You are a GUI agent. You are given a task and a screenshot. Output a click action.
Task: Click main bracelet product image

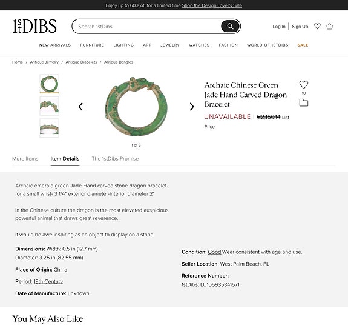coord(136,107)
